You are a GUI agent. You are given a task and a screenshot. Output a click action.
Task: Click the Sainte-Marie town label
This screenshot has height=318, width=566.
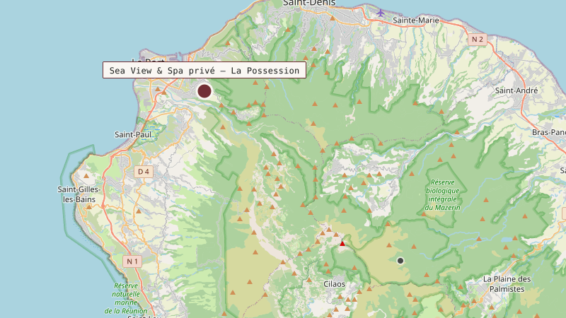[x=416, y=20]
